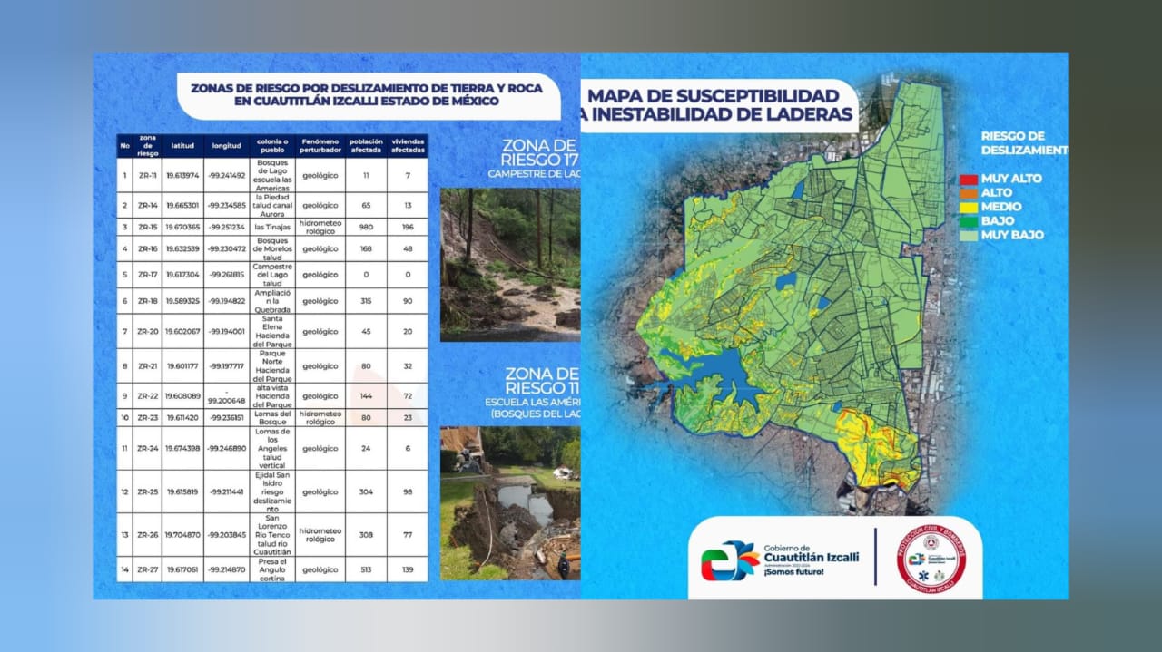Click the red MUY ALTO legend swatch

[x=969, y=179]
